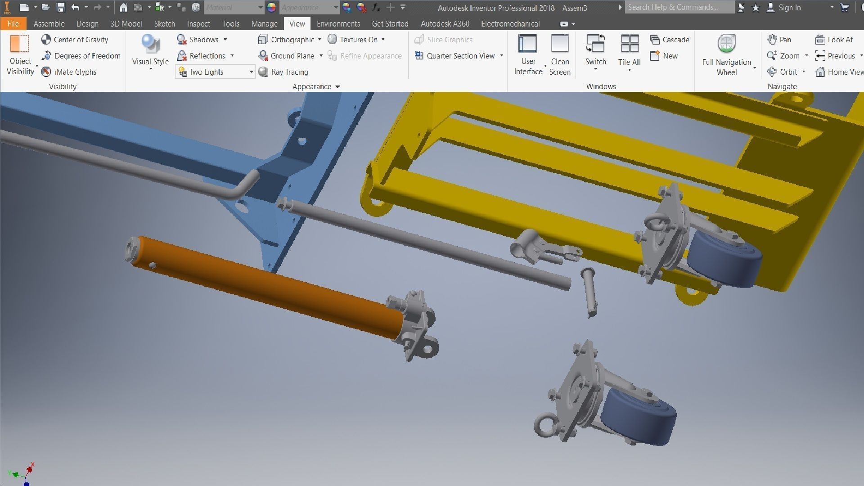Expand the Reflections dropdown arrow
The height and width of the screenshot is (486, 864).
232,56
